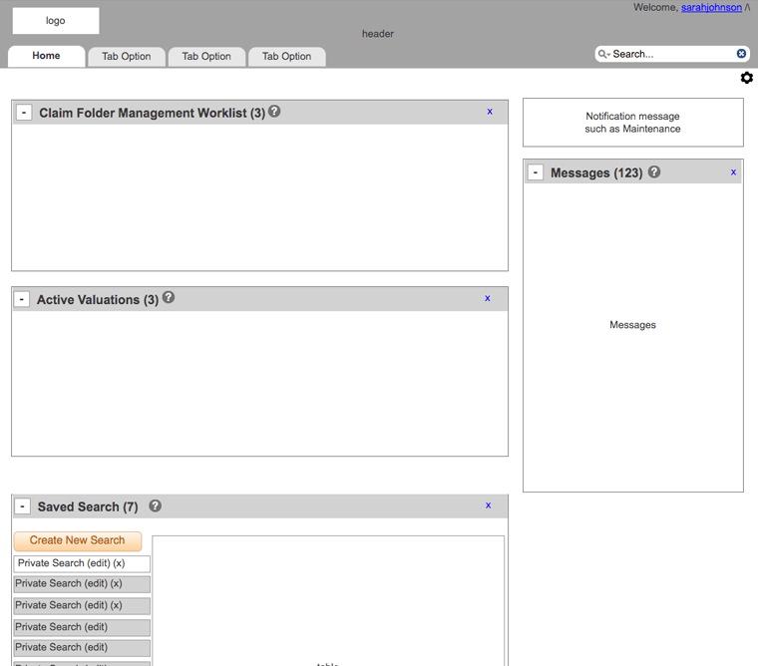Click the Create New Search button
758x666 pixels.
pos(78,540)
